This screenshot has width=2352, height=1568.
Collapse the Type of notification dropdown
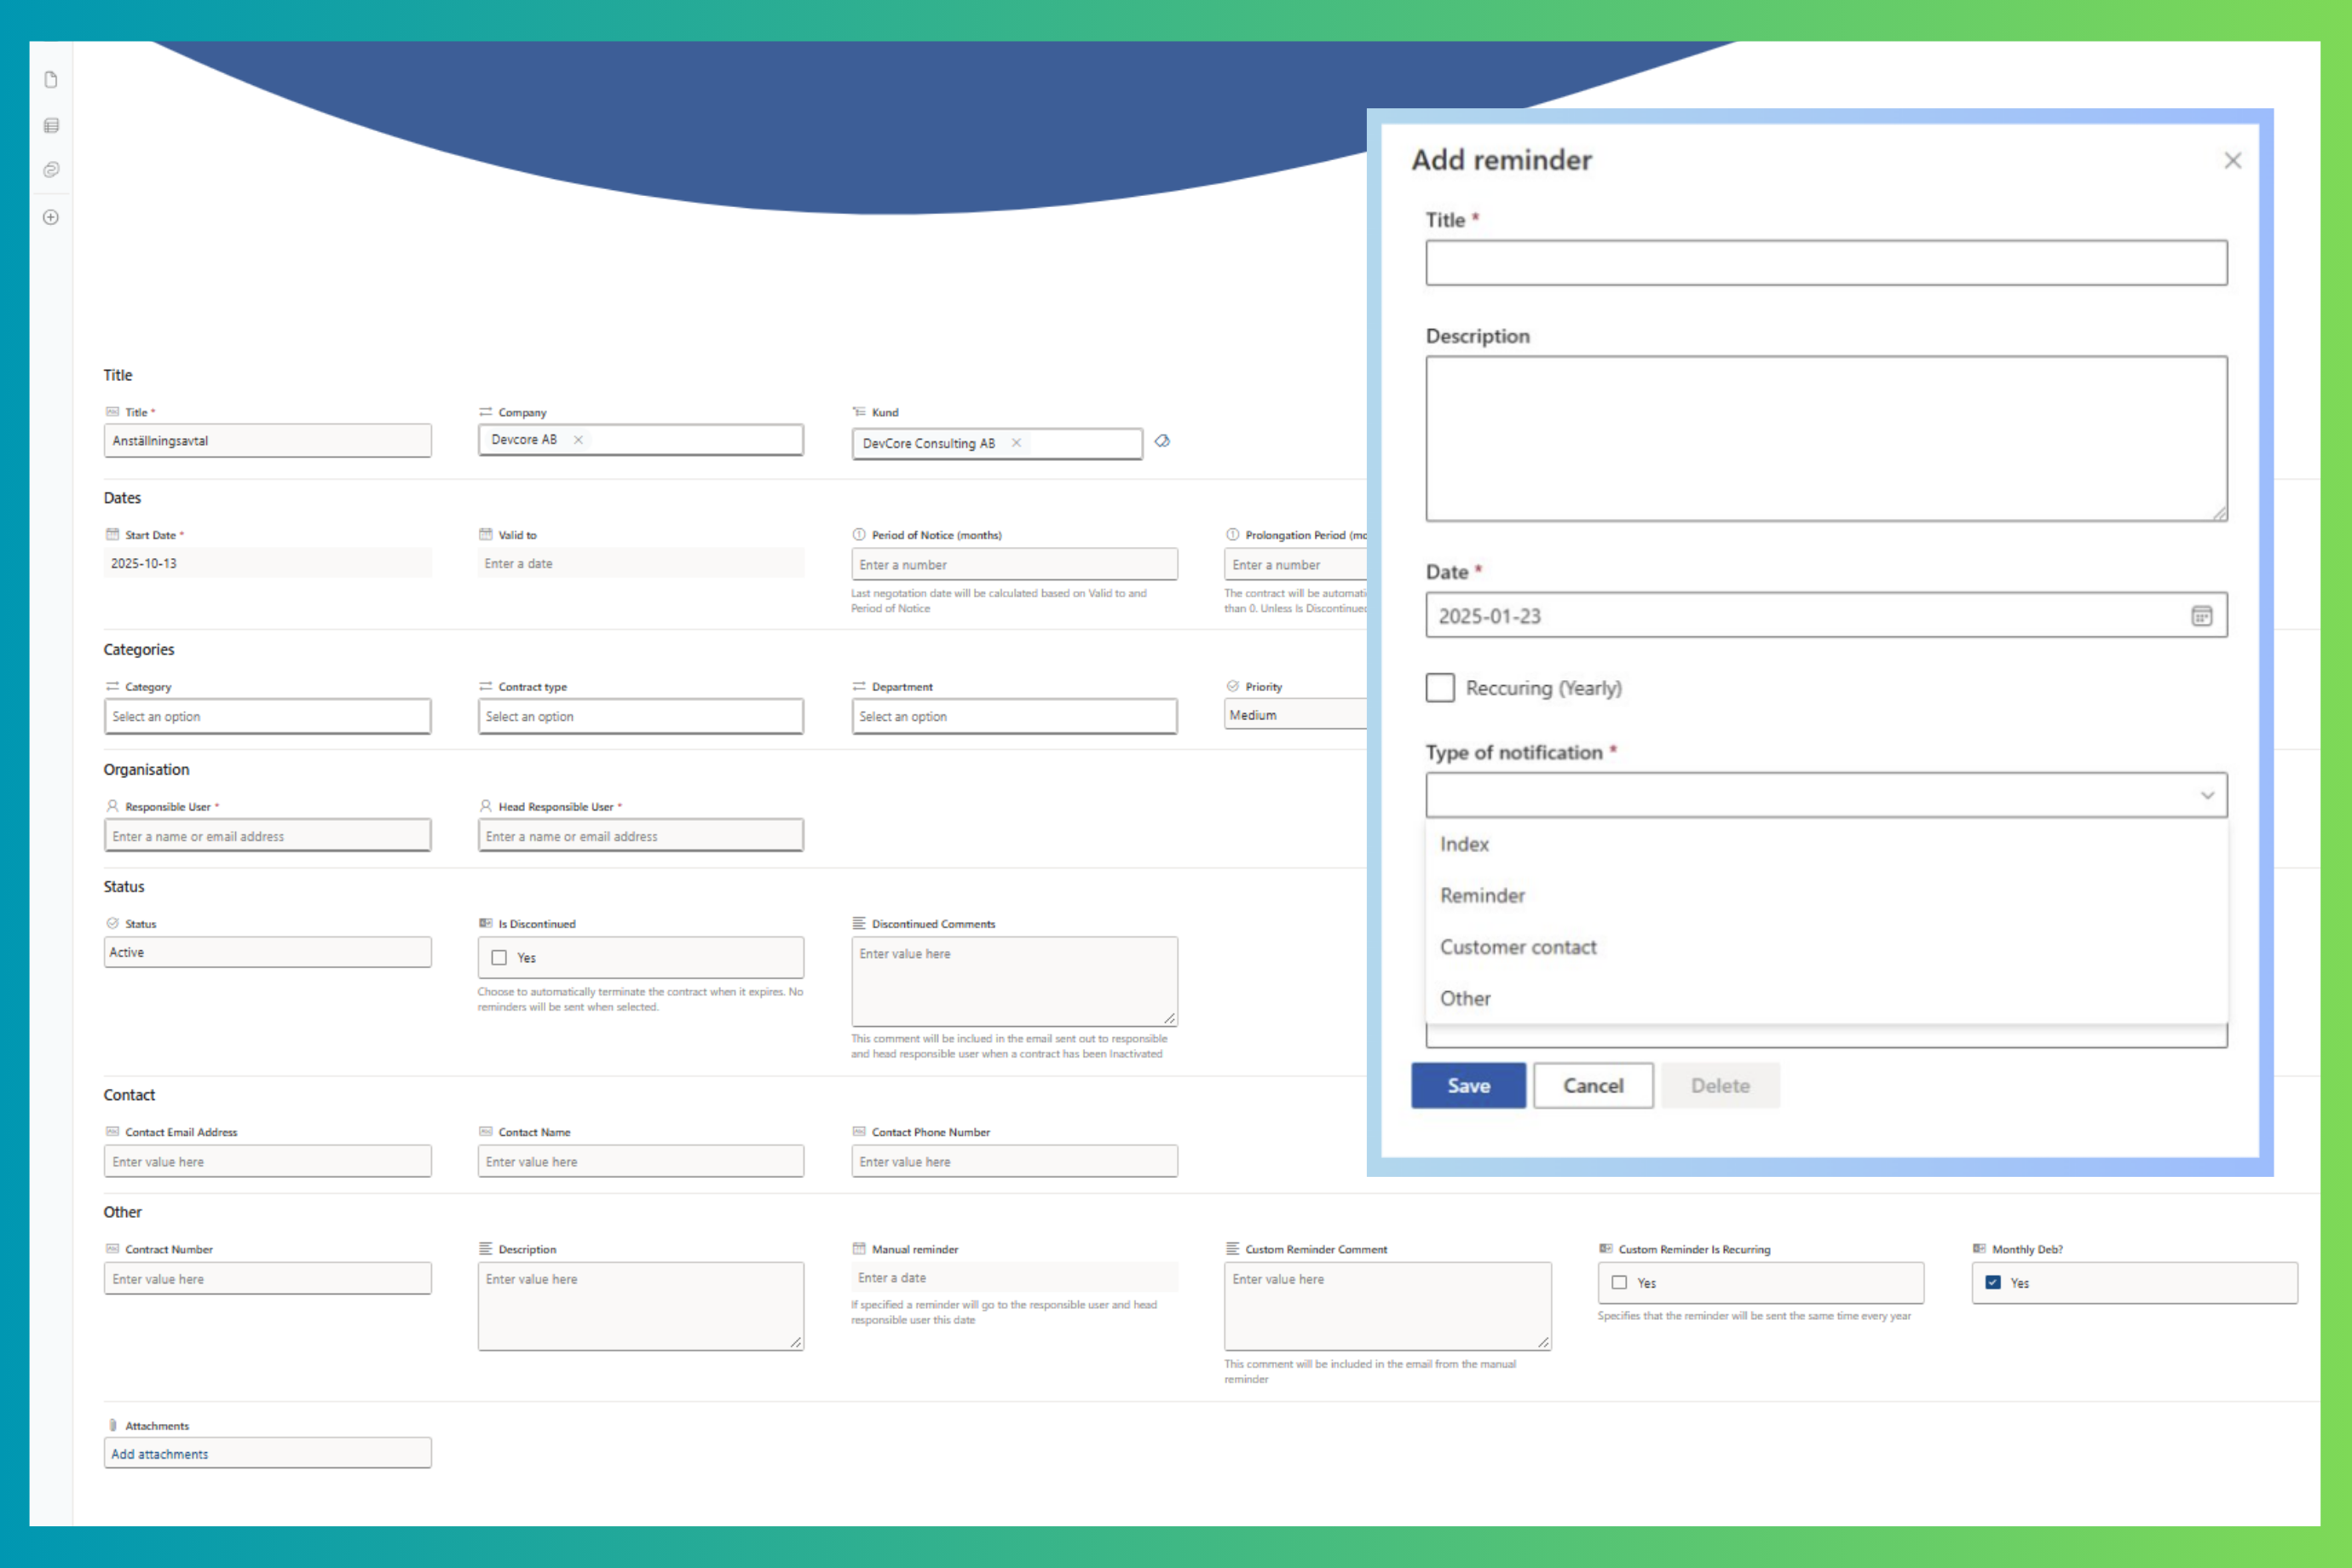tap(2206, 796)
